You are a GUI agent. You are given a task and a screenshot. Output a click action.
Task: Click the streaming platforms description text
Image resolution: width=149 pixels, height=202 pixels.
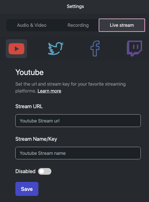pyautogui.click(x=70, y=87)
